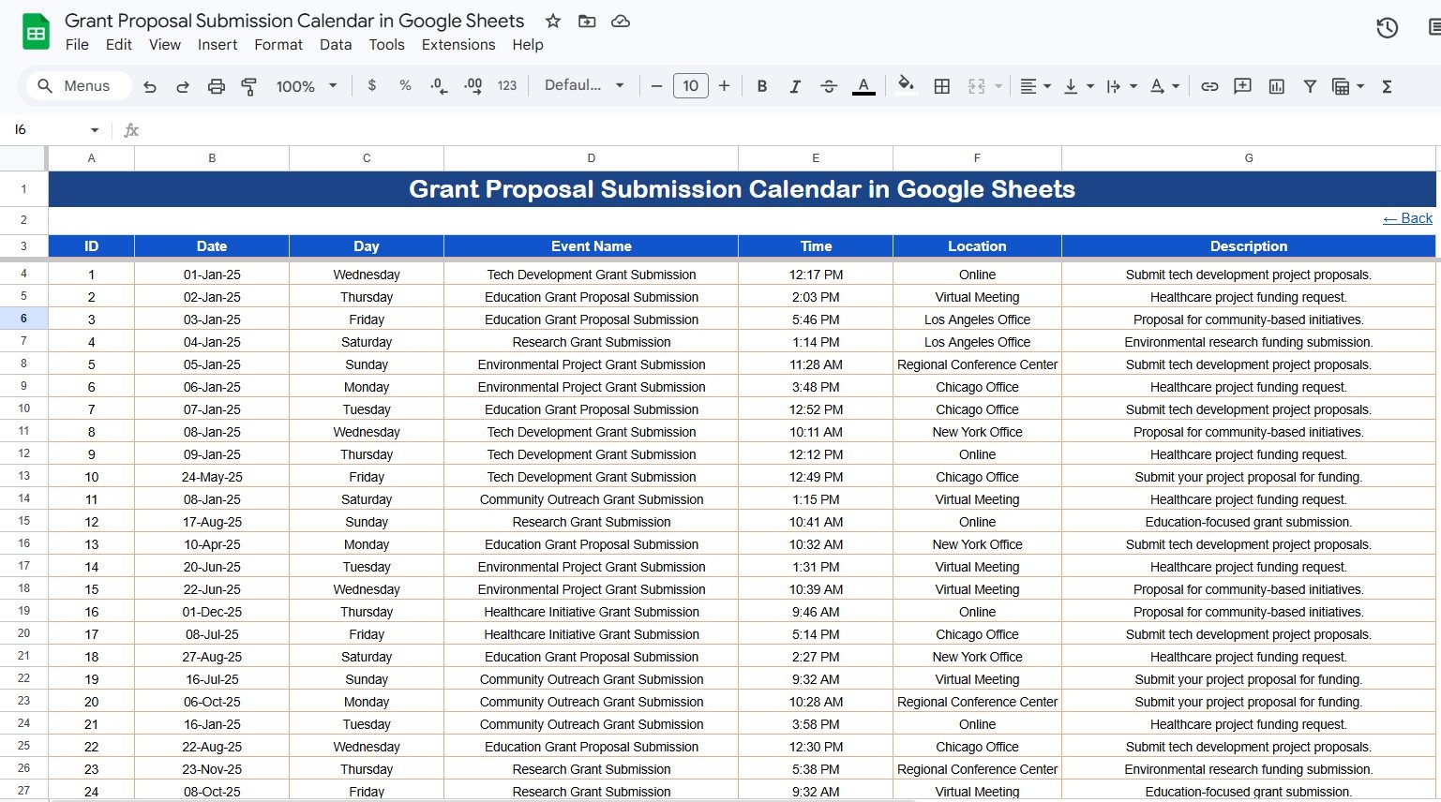Format as percent icon
The width and height of the screenshot is (1441, 802).
(x=405, y=85)
